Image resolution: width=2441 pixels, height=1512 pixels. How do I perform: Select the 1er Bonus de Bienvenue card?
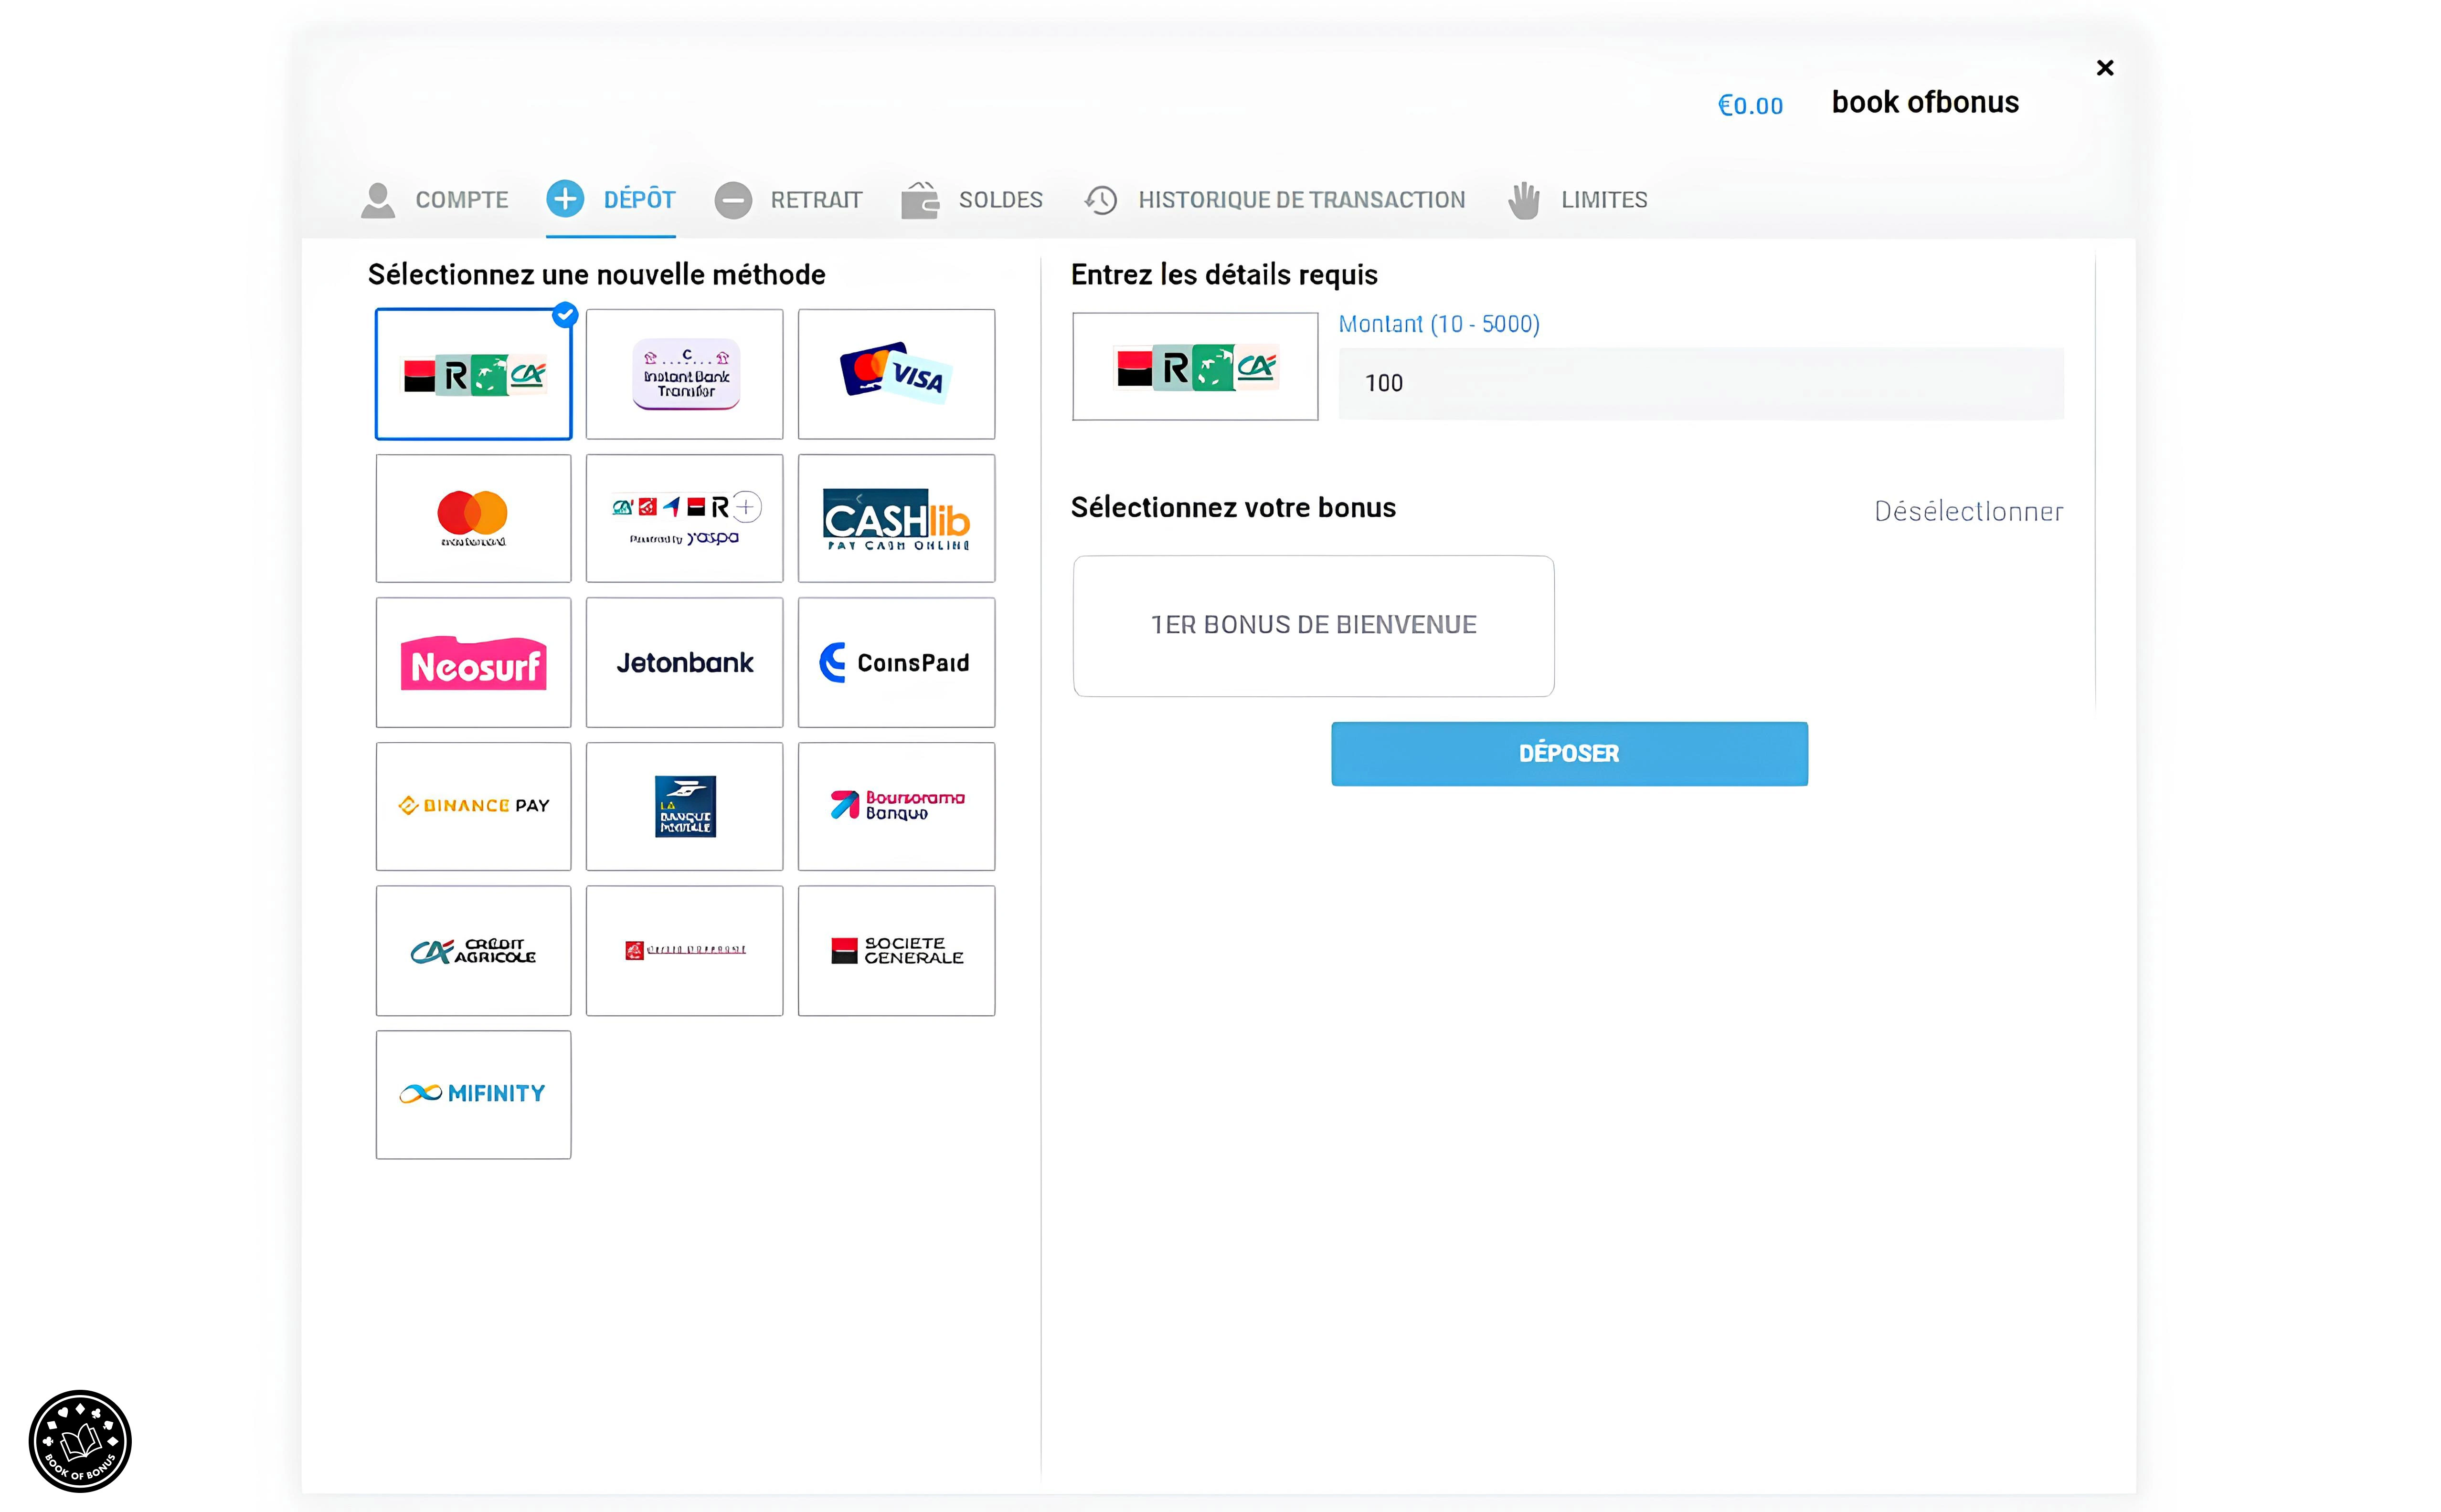pyautogui.click(x=1314, y=626)
